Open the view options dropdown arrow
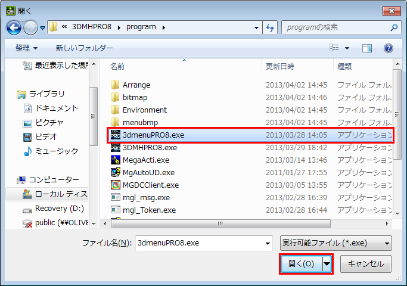This screenshot has height=286, width=407. pyautogui.click(x=347, y=48)
